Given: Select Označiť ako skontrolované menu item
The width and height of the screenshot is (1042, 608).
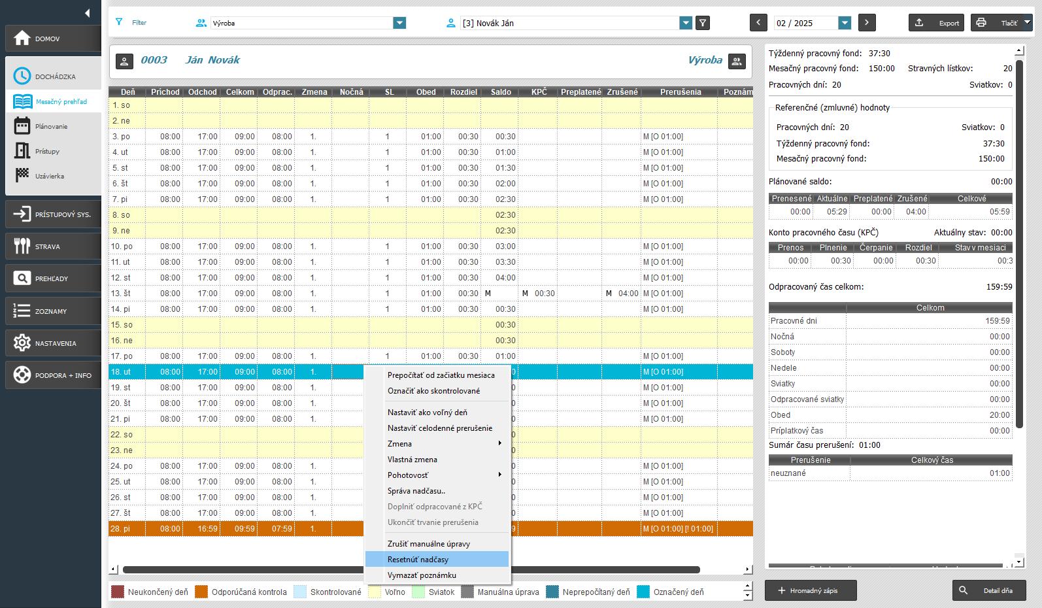Looking at the screenshot, I should [433, 391].
